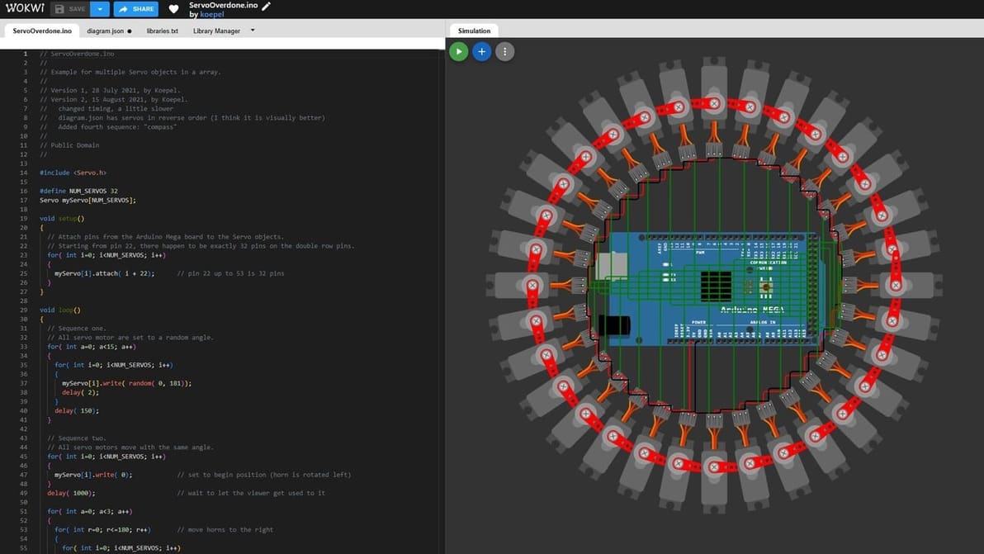Click a red servo motor in the circuit
984x554 pixels.
pos(713,103)
